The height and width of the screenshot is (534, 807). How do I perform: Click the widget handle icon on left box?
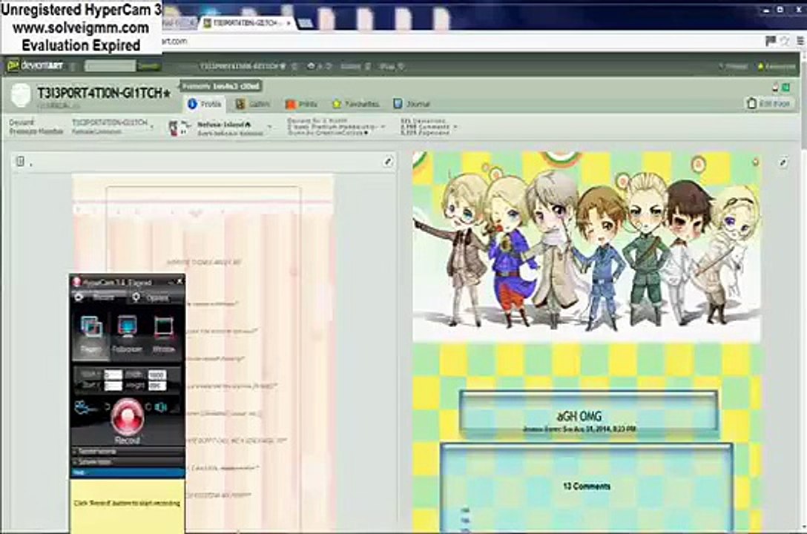pos(20,161)
